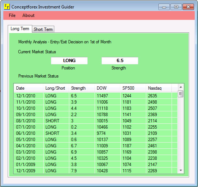Click the 6.5 strength field

coord(120,61)
